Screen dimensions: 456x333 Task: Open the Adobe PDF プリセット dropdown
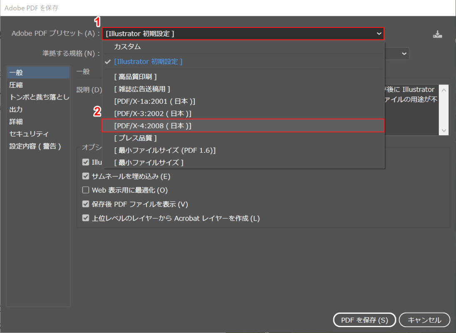(x=243, y=34)
